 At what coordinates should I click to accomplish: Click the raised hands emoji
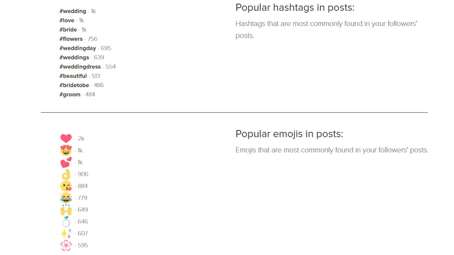pyautogui.click(x=66, y=210)
